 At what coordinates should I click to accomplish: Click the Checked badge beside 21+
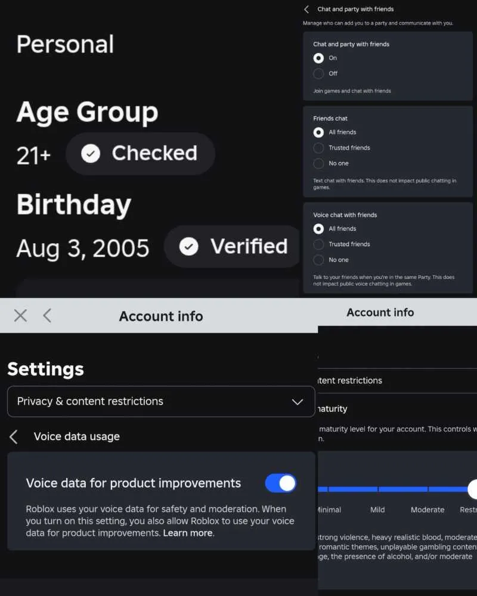tap(140, 154)
